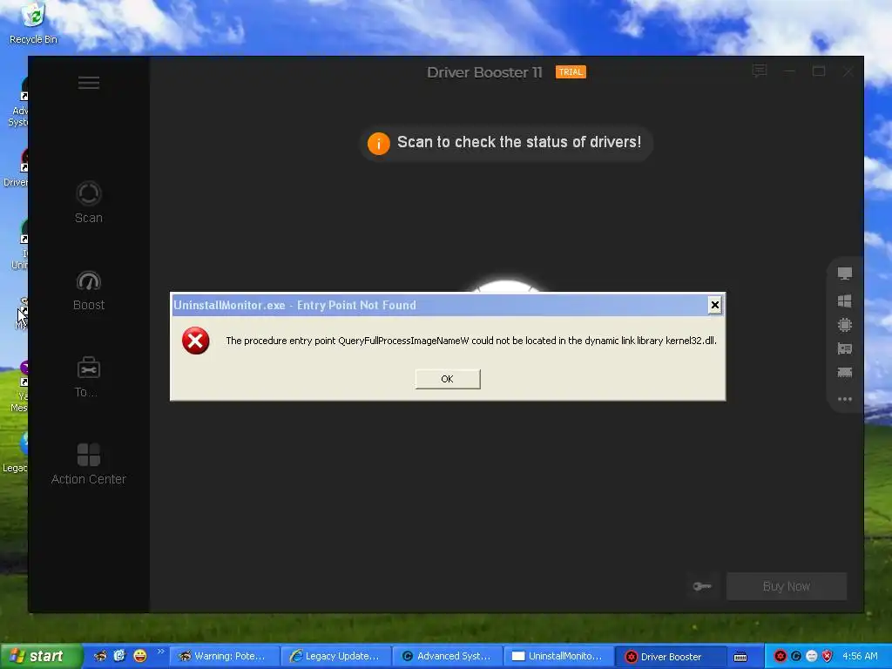Select Scan in Driver Booster sidebar
Screen dimensions: 892x669
click(x=89, y=202)
